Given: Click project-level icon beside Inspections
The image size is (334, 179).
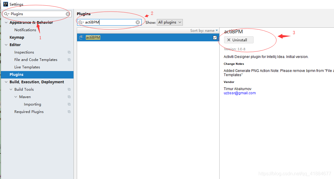Looking at the screenshot, I should [x=69, y=52].
